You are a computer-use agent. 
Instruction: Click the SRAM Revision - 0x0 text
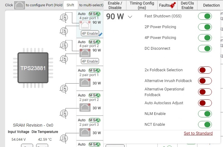tap(33, 125)
